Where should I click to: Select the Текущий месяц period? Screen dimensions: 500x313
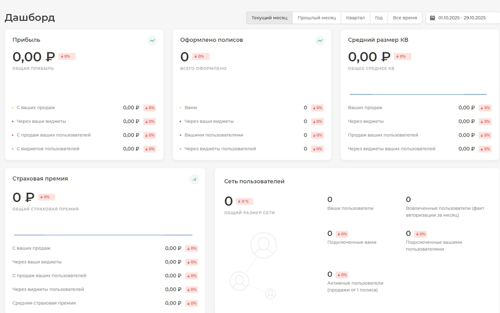269,18
